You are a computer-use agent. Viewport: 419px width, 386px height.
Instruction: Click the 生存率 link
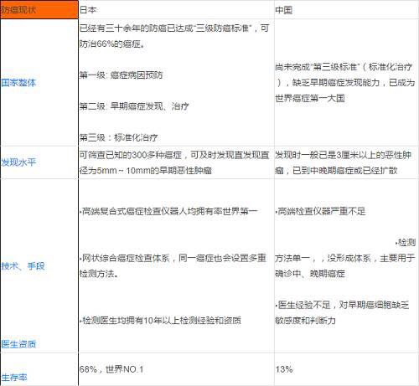14,378
